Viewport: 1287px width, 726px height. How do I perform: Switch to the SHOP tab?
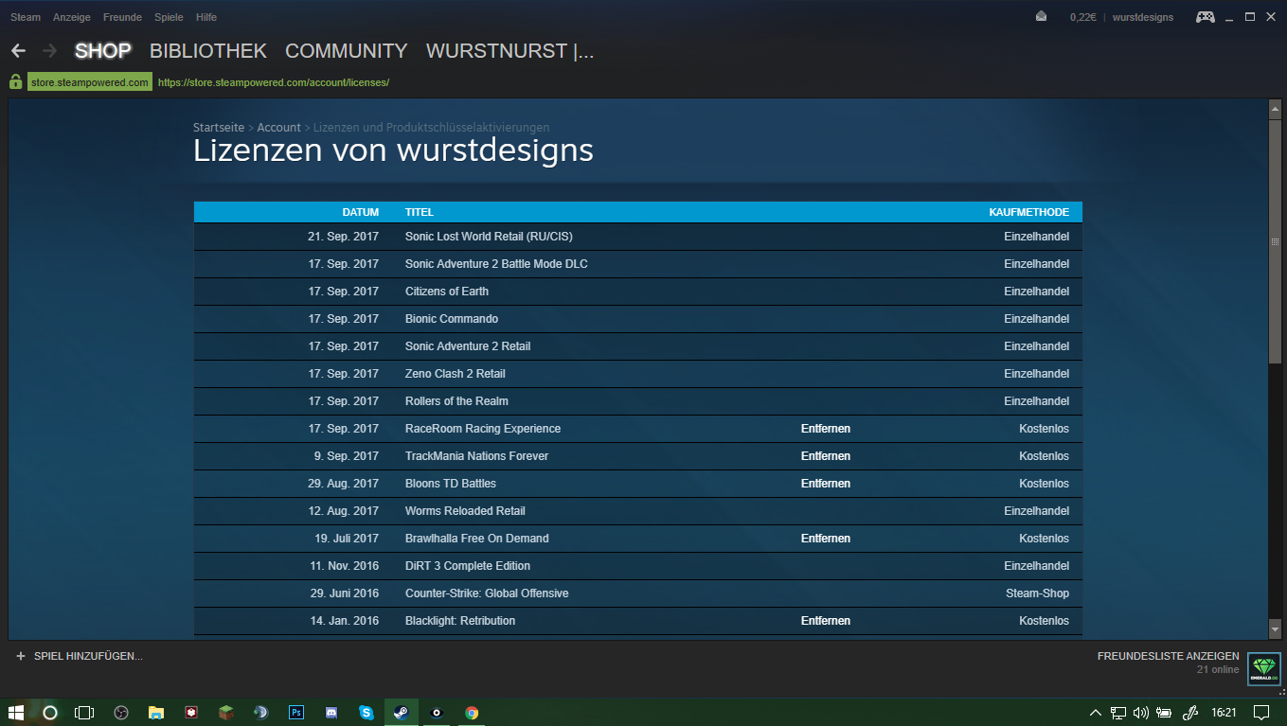(103, 51)
